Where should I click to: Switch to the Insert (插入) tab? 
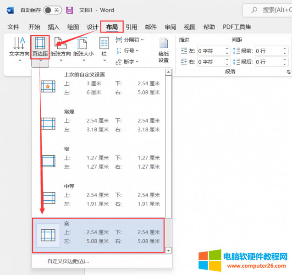click(x=54, y=27)
